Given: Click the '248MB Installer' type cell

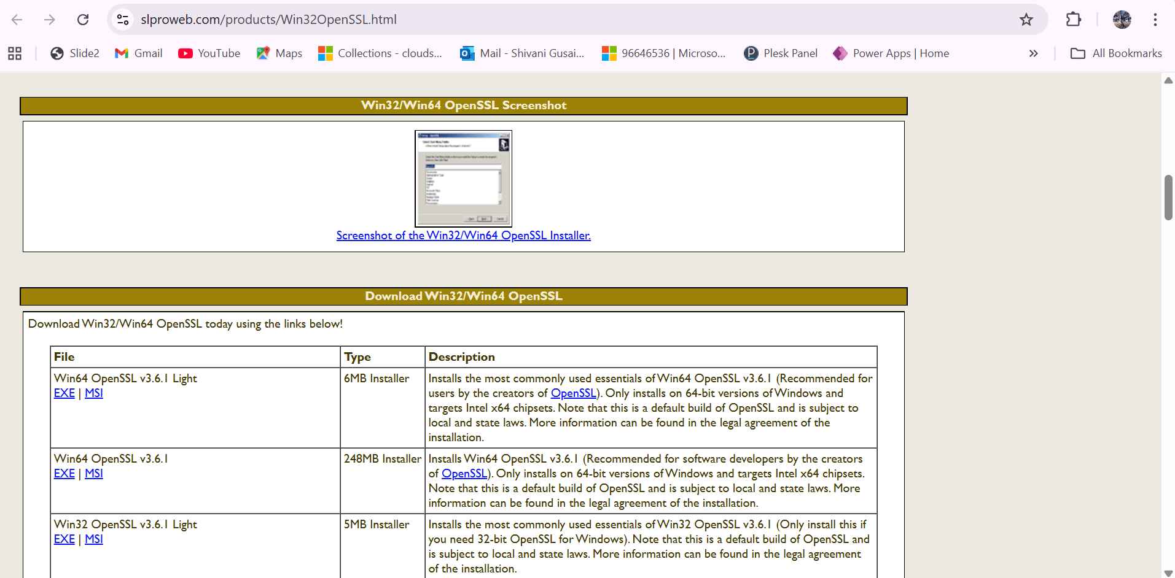Looking at the screenshot, I should (383, 481).
